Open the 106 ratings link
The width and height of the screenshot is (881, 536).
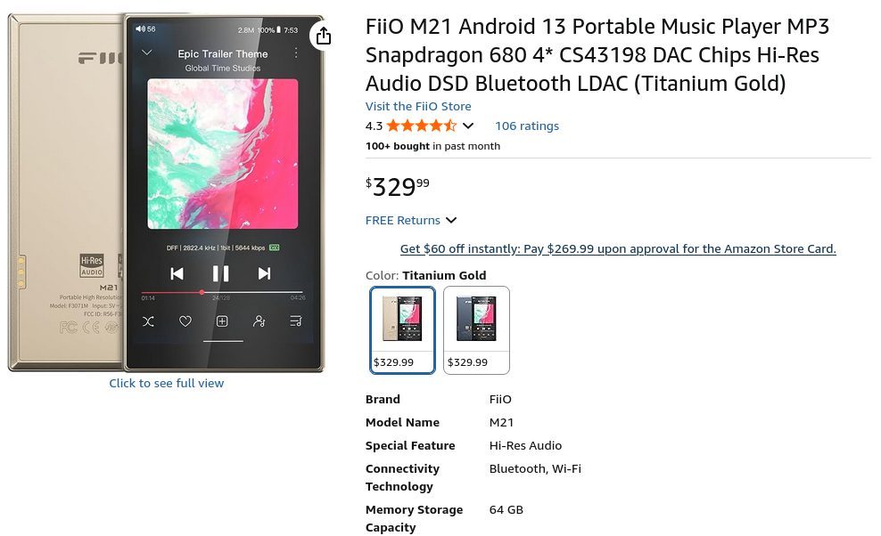click(527, 126)
